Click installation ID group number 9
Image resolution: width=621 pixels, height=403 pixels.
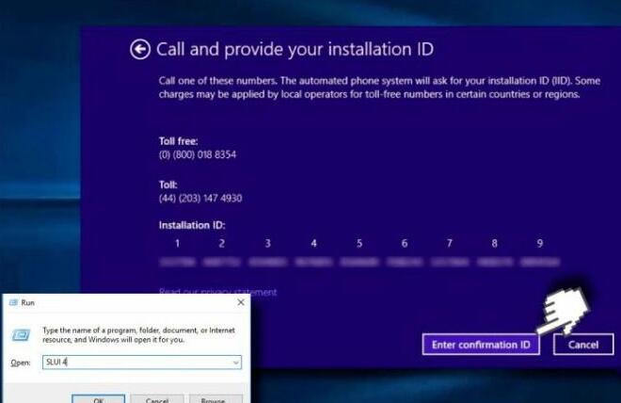tap(540, 243)
